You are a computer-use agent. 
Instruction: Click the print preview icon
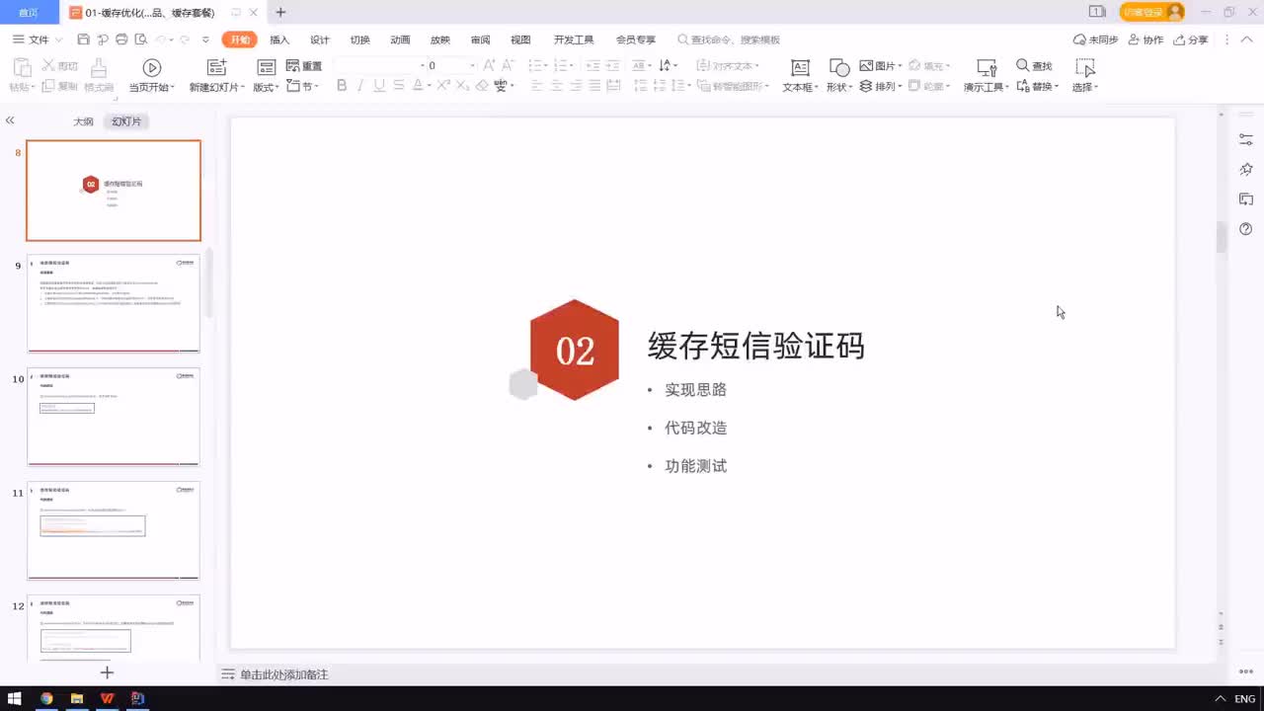[x=141, y=39]
